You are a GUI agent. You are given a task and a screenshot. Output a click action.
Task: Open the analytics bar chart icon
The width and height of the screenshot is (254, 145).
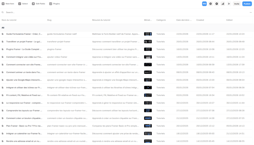tap(223, 4)
